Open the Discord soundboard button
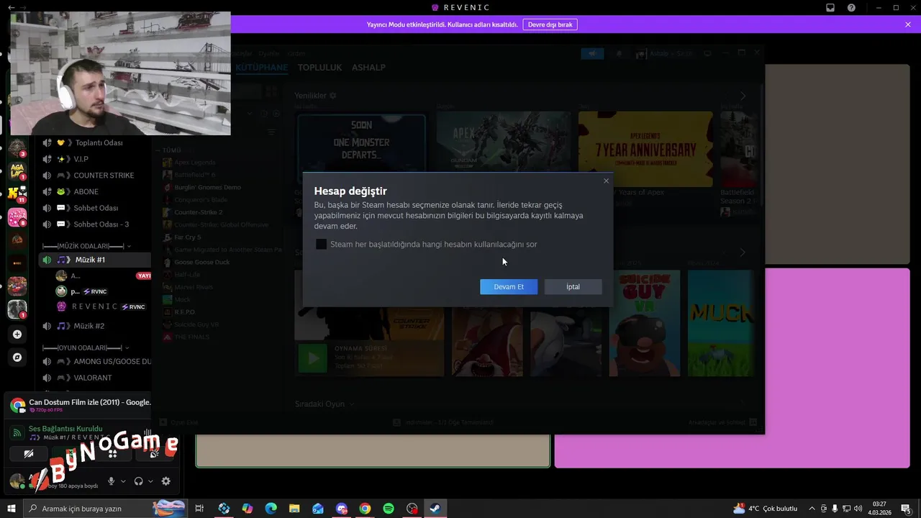 click(x=154, y=454)
